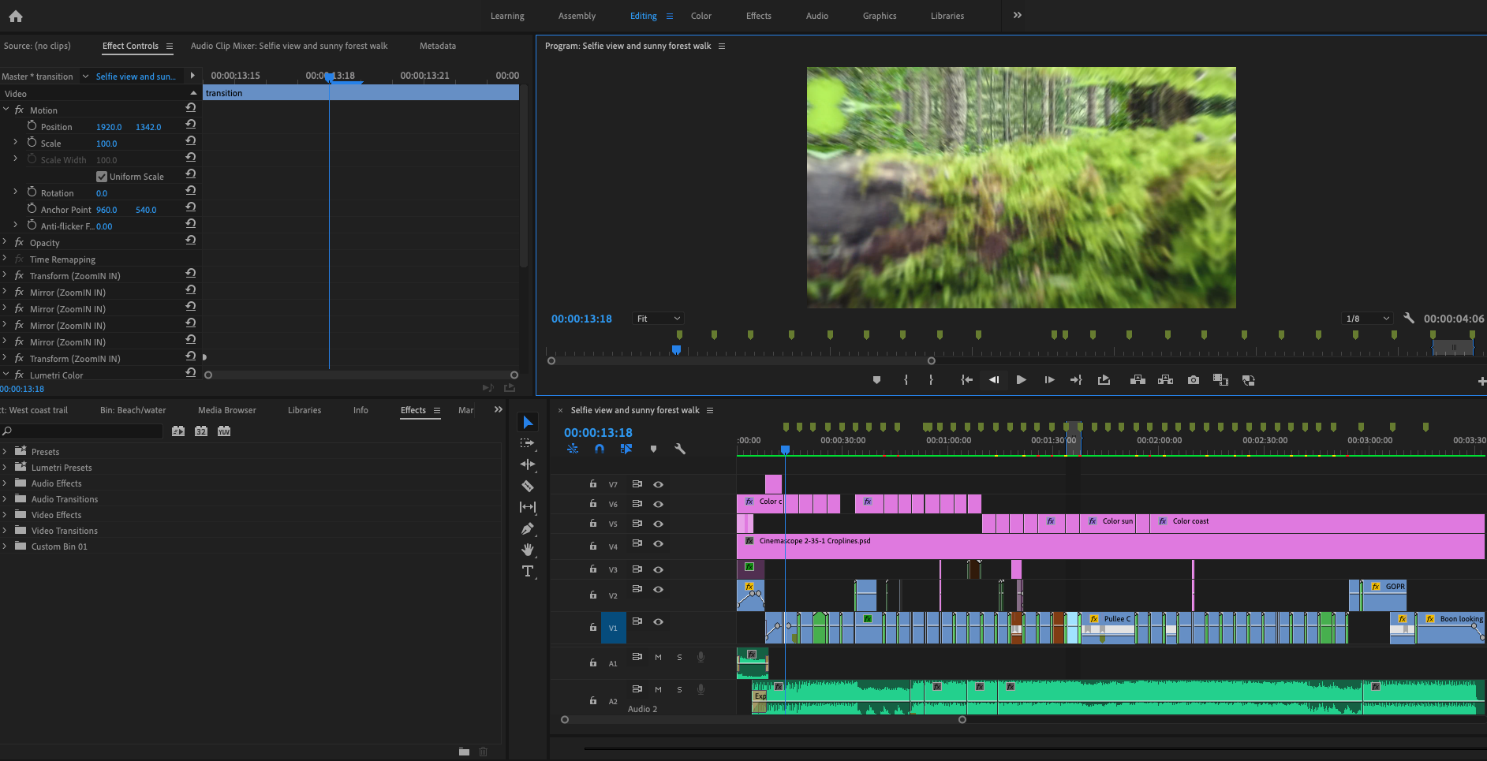This screenshot has height=761, width=1487.
Task: Select the Pen tool
Action: (x=527, y=528)
